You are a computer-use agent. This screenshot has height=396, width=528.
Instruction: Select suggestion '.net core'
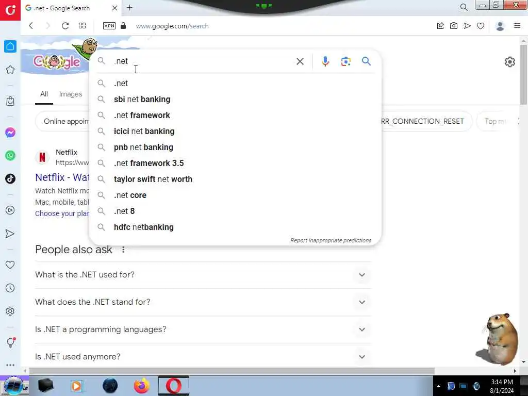[x=235, y=195]
